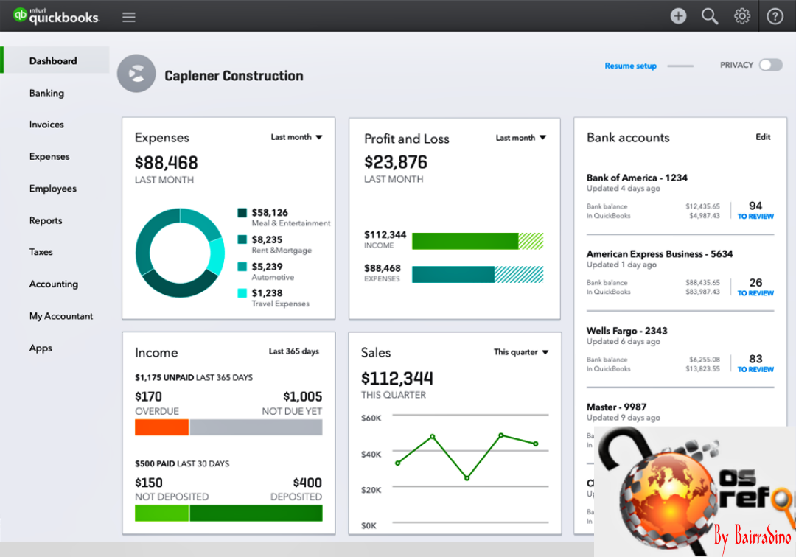Open Accounting in the sidebar
This screenshot has width=796, height=557.
tap(54, 284)
